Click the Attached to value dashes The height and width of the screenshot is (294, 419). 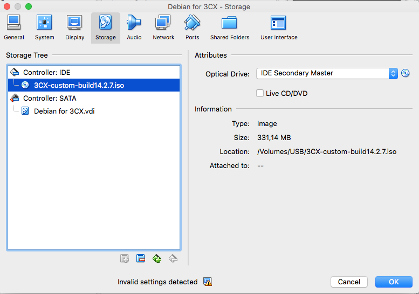(x=260, y=166)
